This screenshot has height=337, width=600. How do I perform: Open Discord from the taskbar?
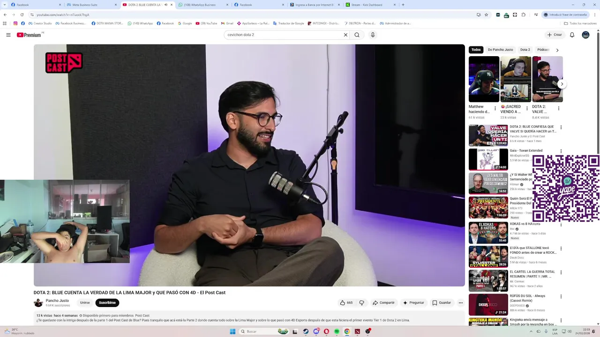click(316, 331)
